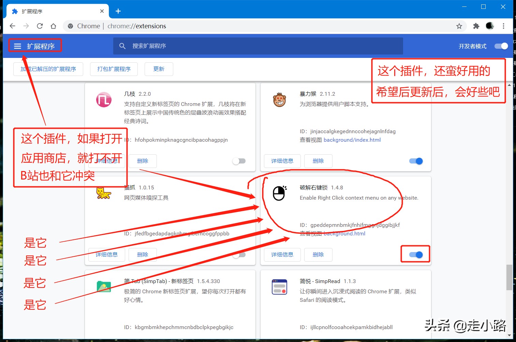The height and width of the screenshot is (342, 516).
Task: Disable the 破解右键锁 extension toggle
Action: click(x=415, y=254)
